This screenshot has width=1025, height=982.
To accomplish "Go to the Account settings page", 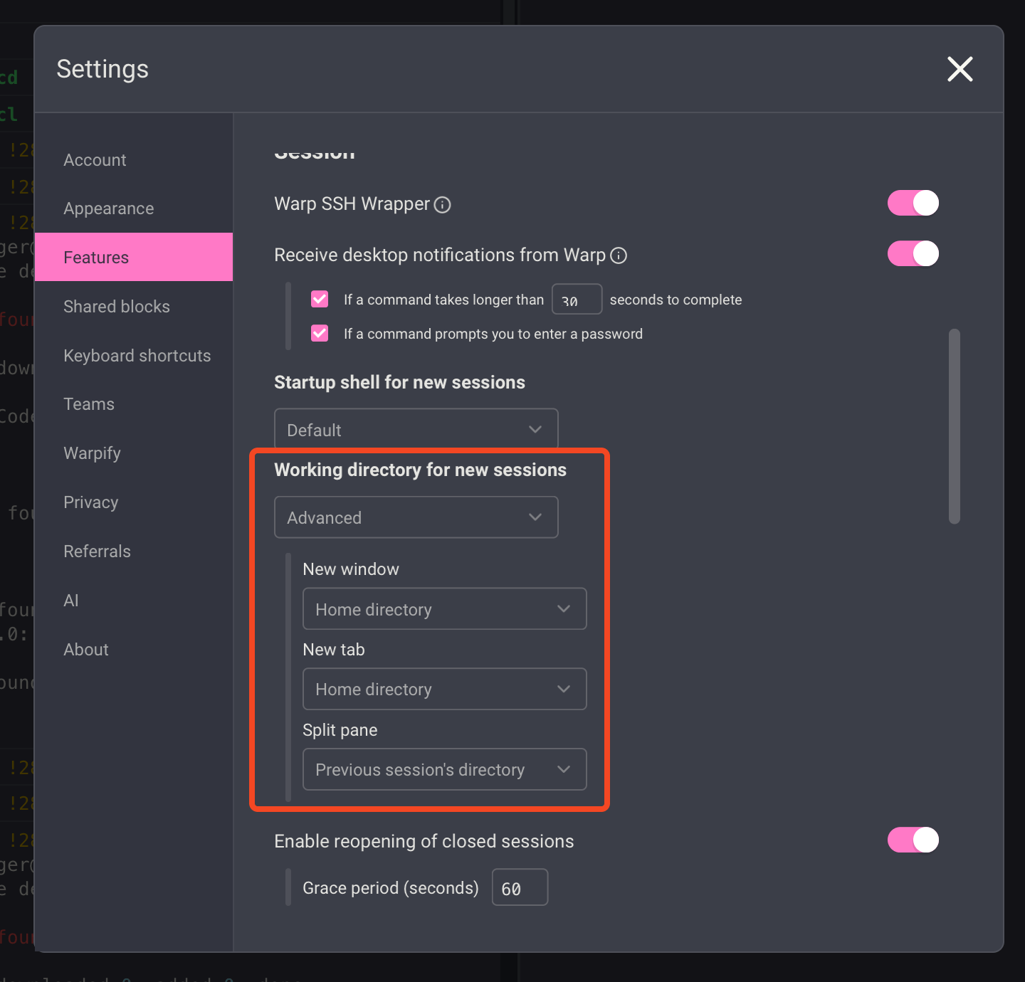I will [x=95, y=160].
